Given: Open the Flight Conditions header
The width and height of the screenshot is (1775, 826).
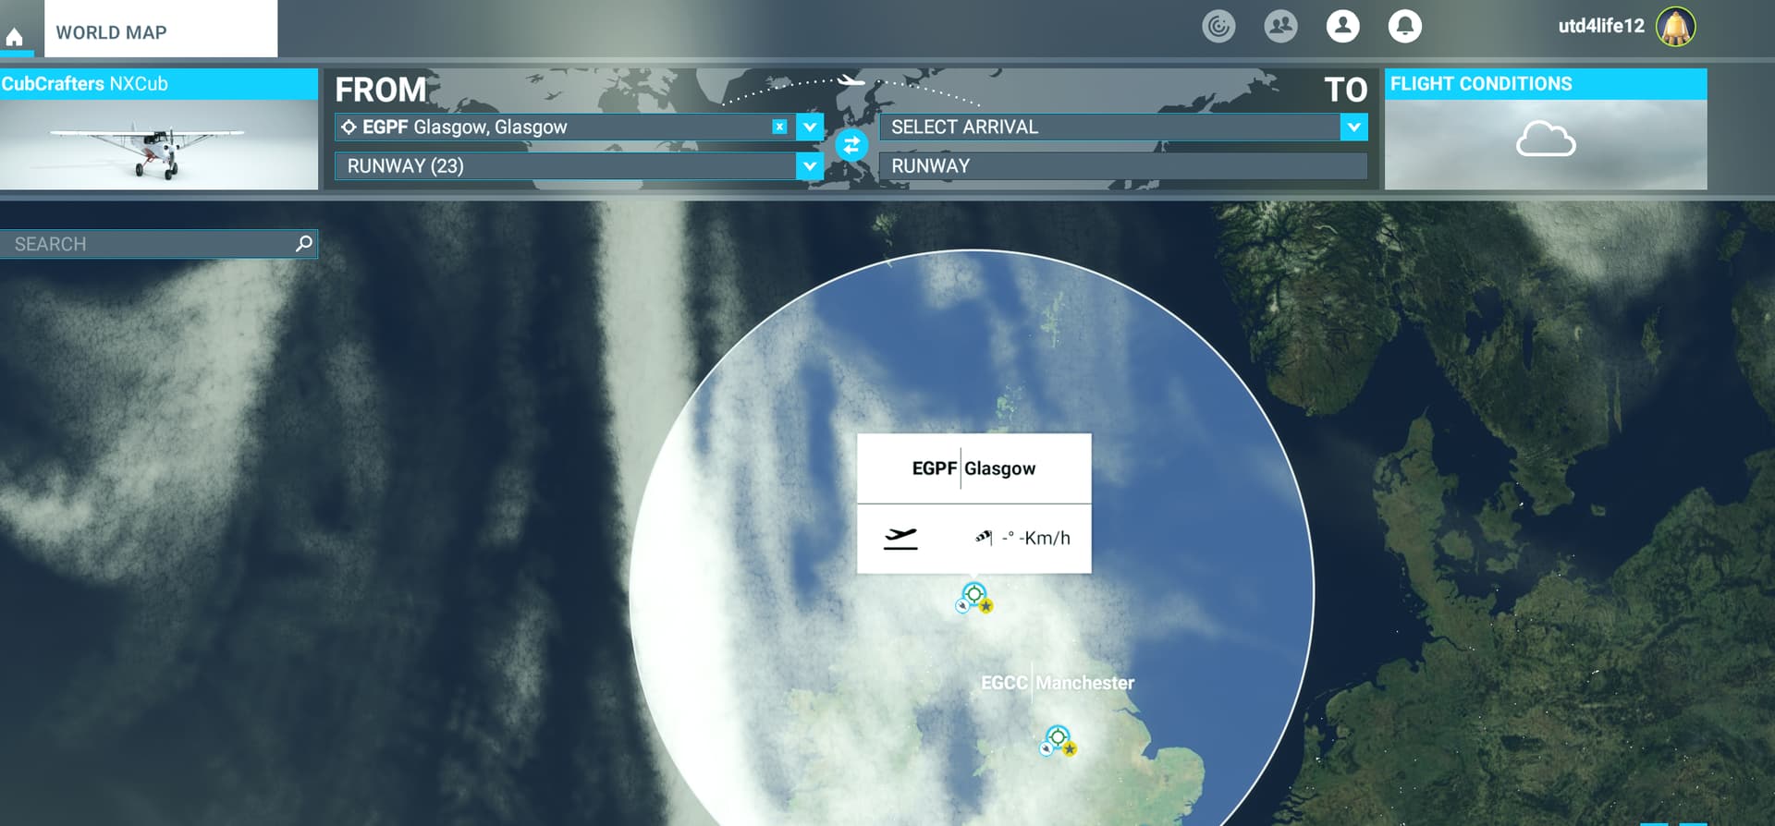Looking at the screenshot, I should tap(1546, 84).
